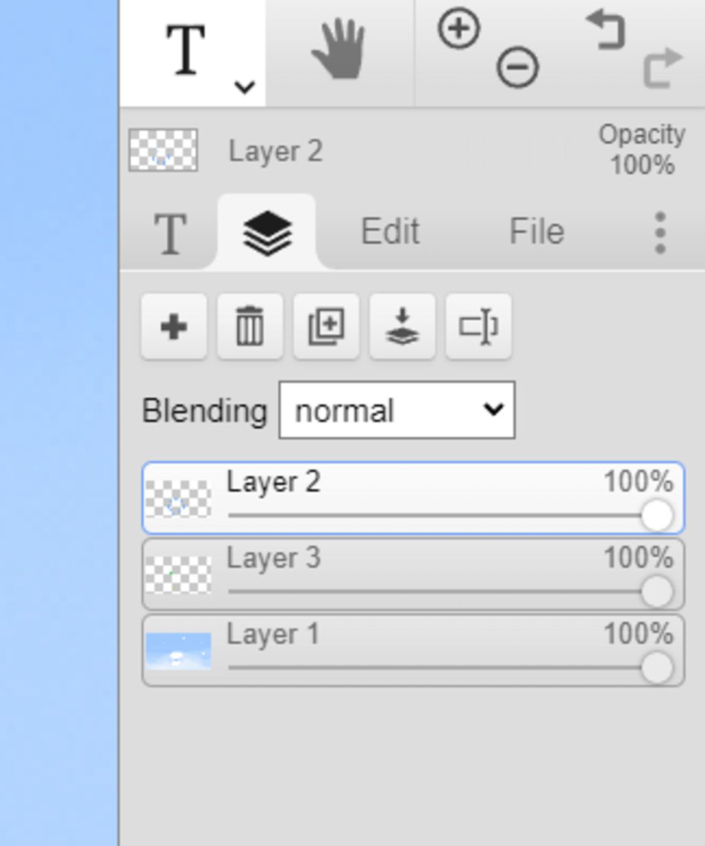705x846 pixels.
Task: Open the three-dot more options menu
Action: point(660,233)
